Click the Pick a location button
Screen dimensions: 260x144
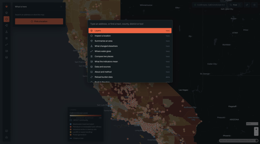click(39, 22)
